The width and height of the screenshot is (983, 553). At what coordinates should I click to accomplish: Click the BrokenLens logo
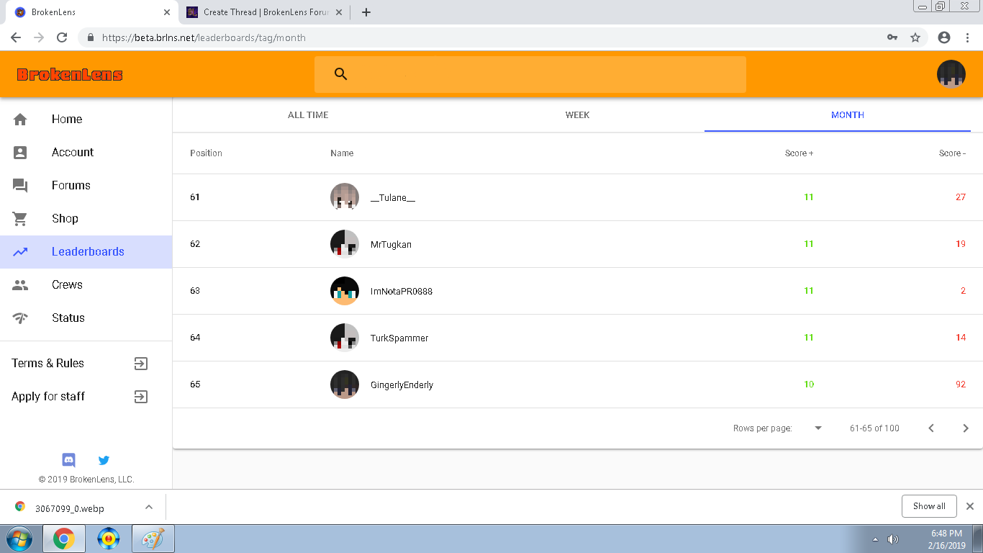[x=70, y=74]
